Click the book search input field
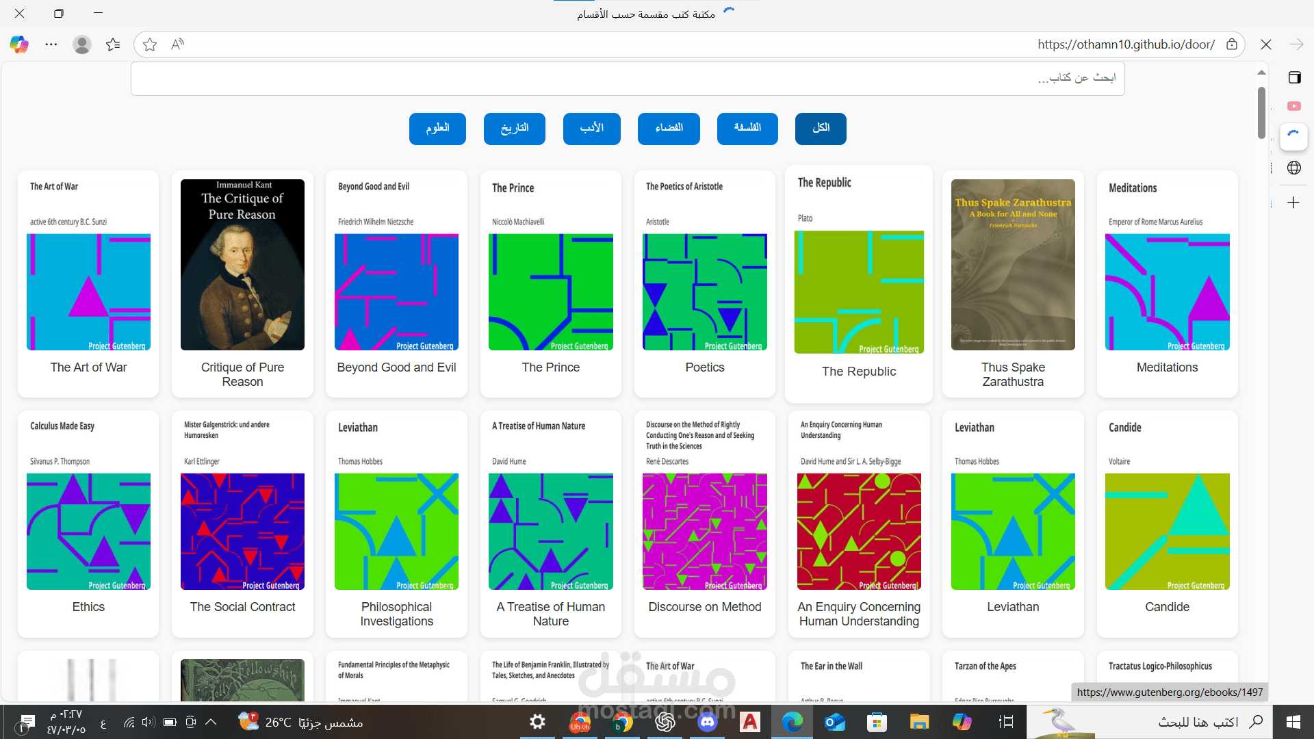Screen dimensions: 1314x739 628,78
